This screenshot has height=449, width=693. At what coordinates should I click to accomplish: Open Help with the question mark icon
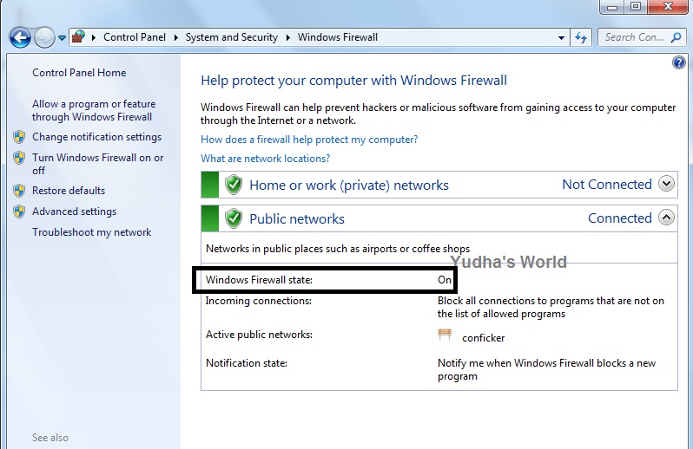(x=678, y=62)
